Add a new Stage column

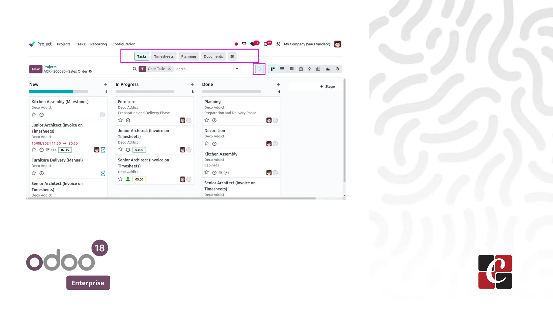coord(327,86)
